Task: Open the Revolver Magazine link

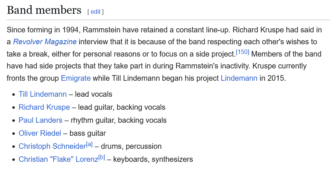Action: point(45,42)
